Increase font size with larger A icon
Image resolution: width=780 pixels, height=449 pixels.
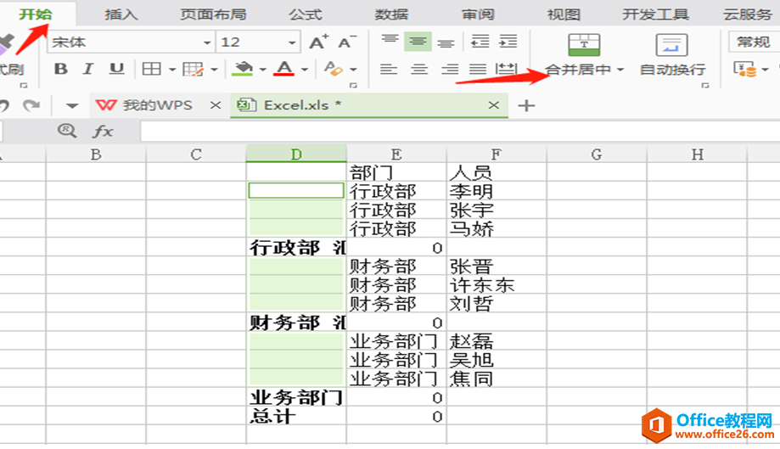tap(319, 42)
